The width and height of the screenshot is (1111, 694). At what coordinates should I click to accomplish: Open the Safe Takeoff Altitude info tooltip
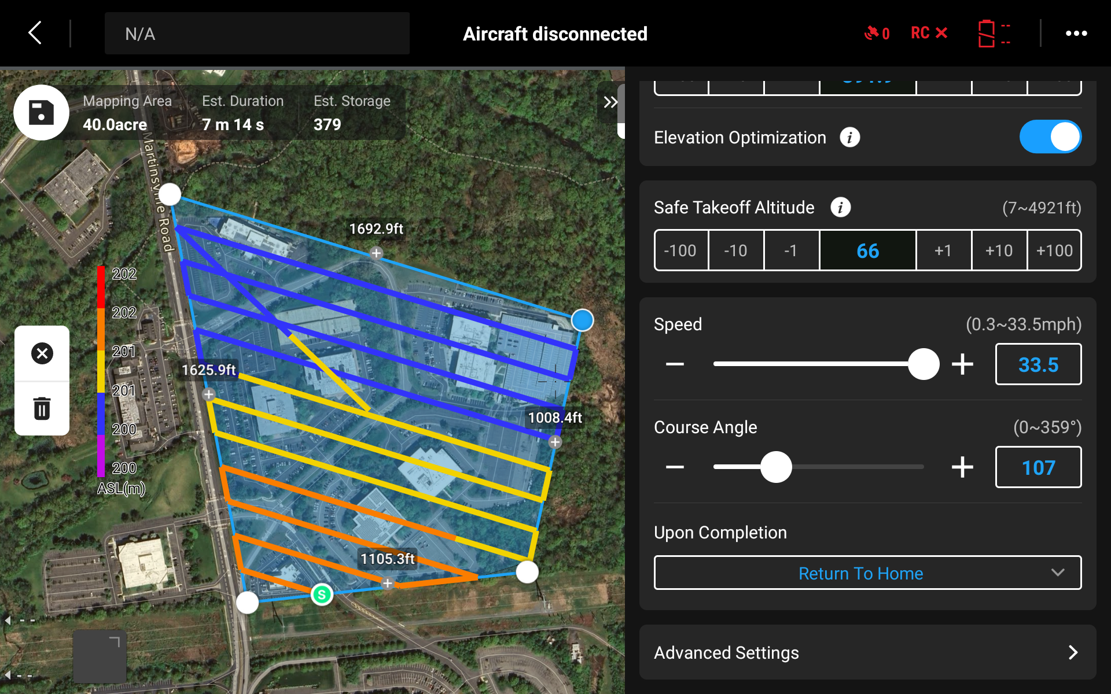[x=841, y=207]
